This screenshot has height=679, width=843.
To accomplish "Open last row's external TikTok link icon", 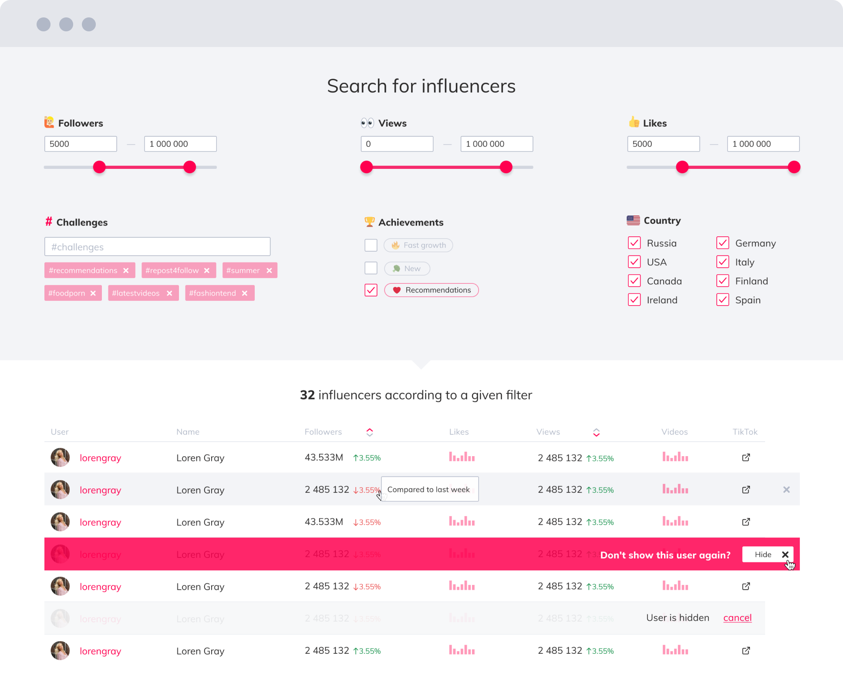I will pos(745,651).
